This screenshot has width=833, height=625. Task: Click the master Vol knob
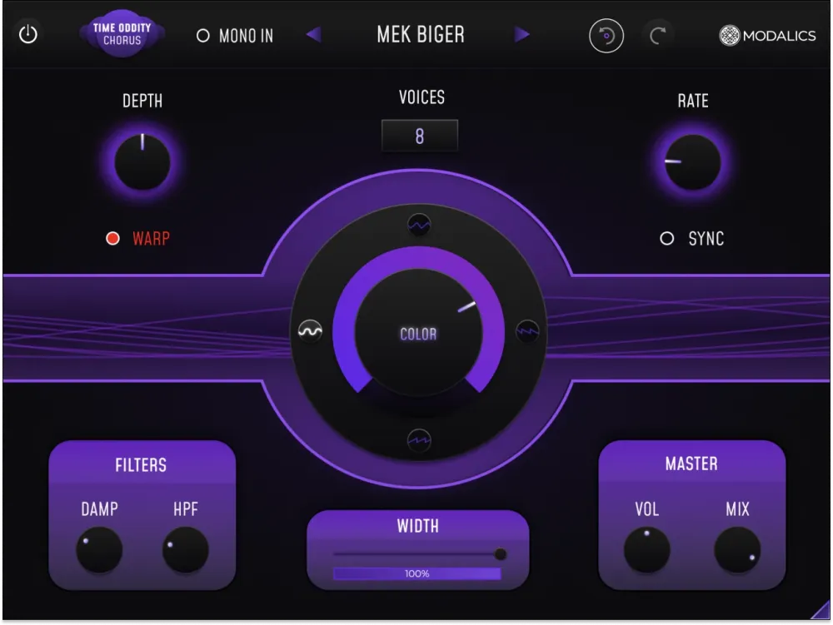coord(646,550)
